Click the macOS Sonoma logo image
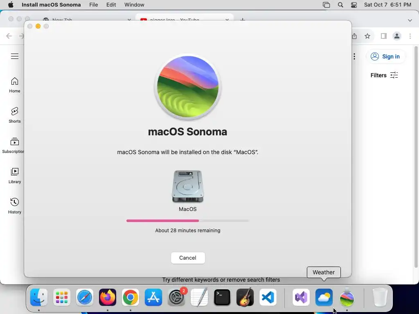The image size is (419, 314). click(x=187, y=87)
